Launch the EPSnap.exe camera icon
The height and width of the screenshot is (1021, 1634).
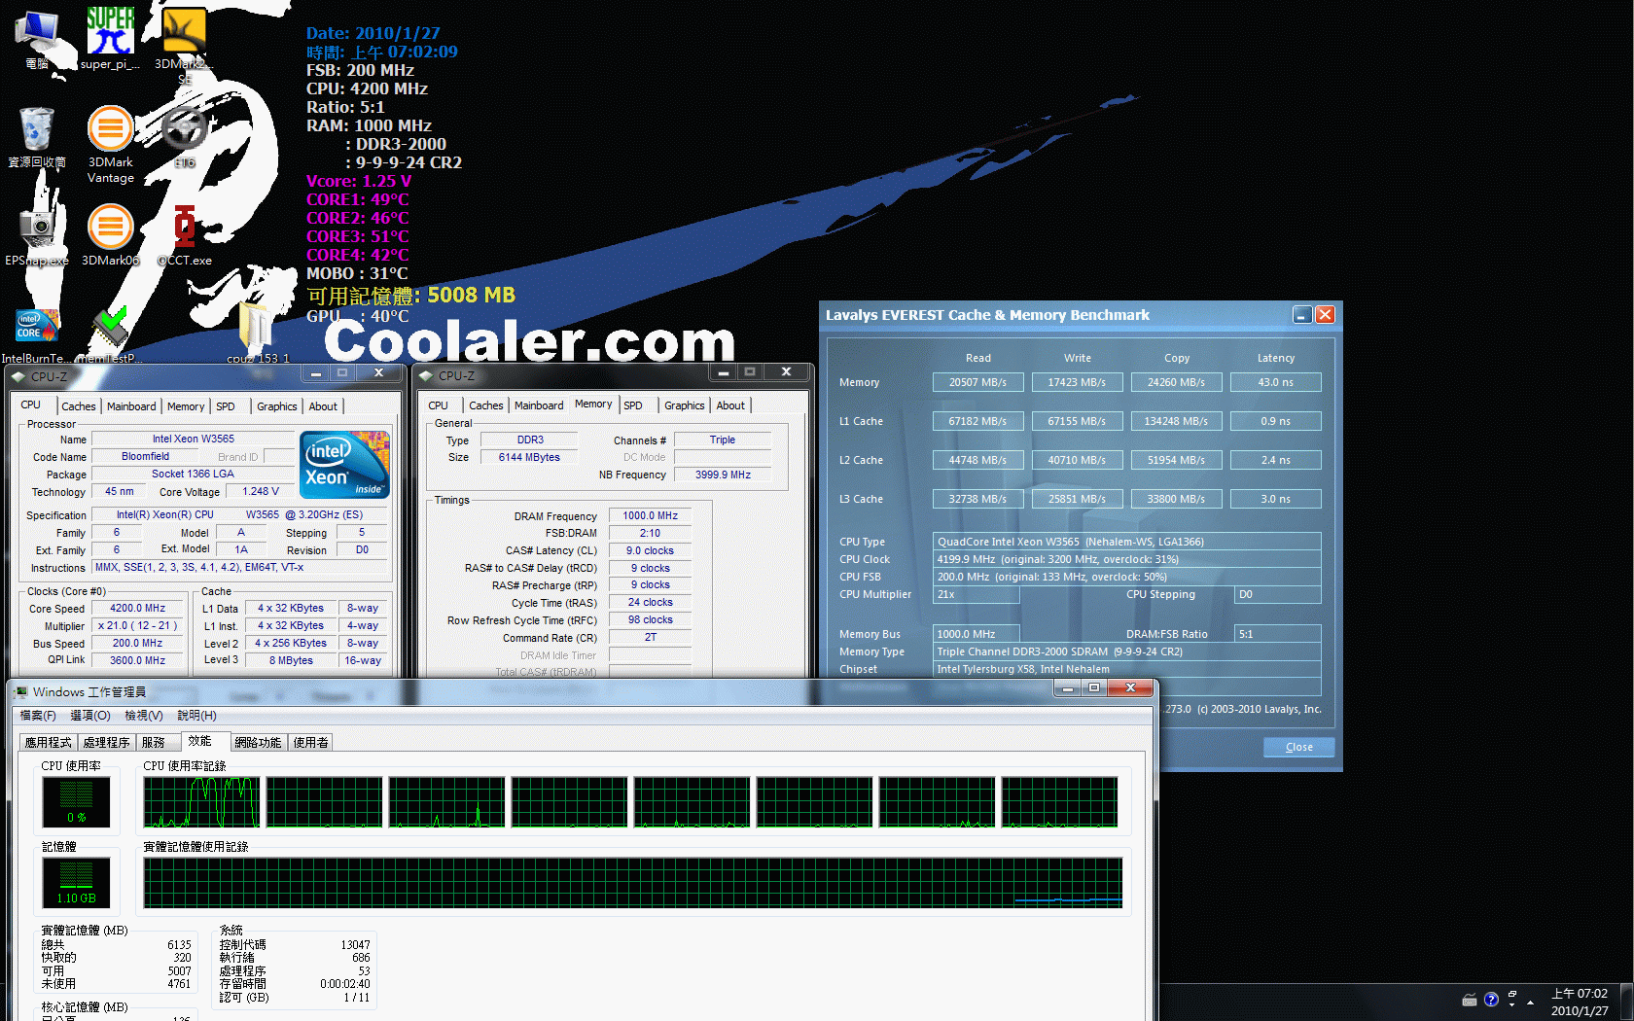pos(37,235)
